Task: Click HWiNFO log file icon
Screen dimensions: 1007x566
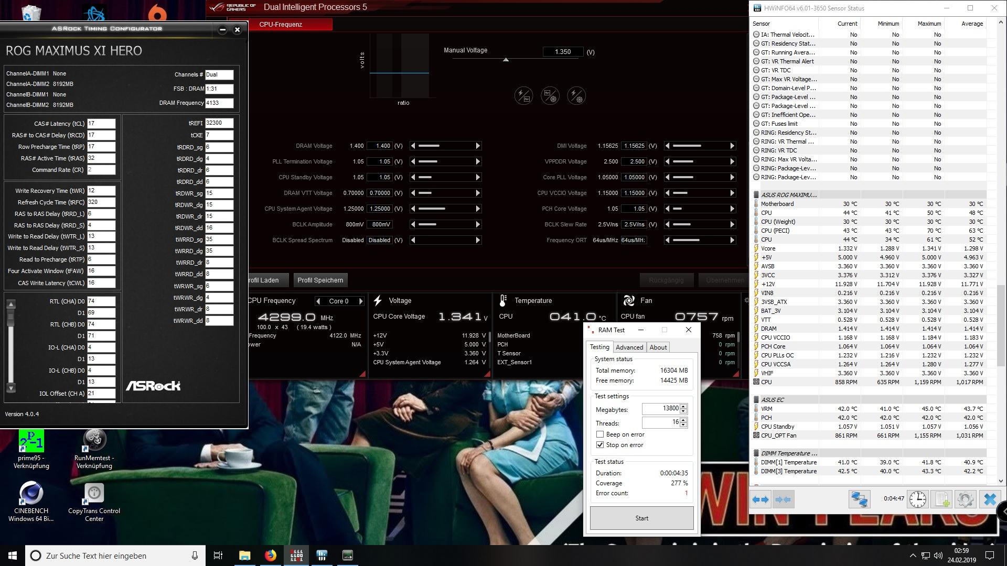Action: (941, 499)
